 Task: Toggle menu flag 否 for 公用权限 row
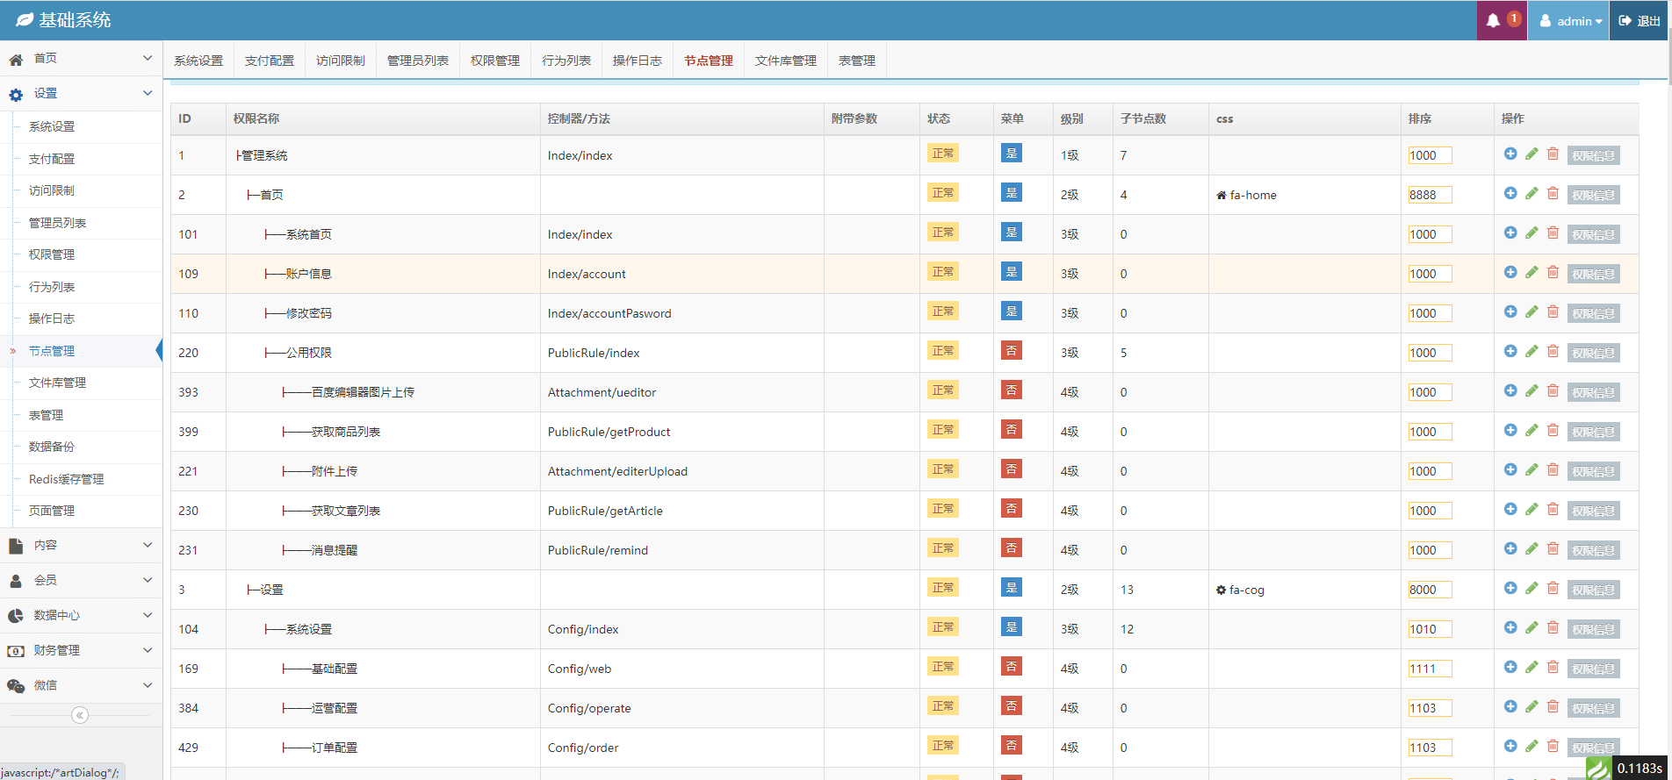(1012, 351)
